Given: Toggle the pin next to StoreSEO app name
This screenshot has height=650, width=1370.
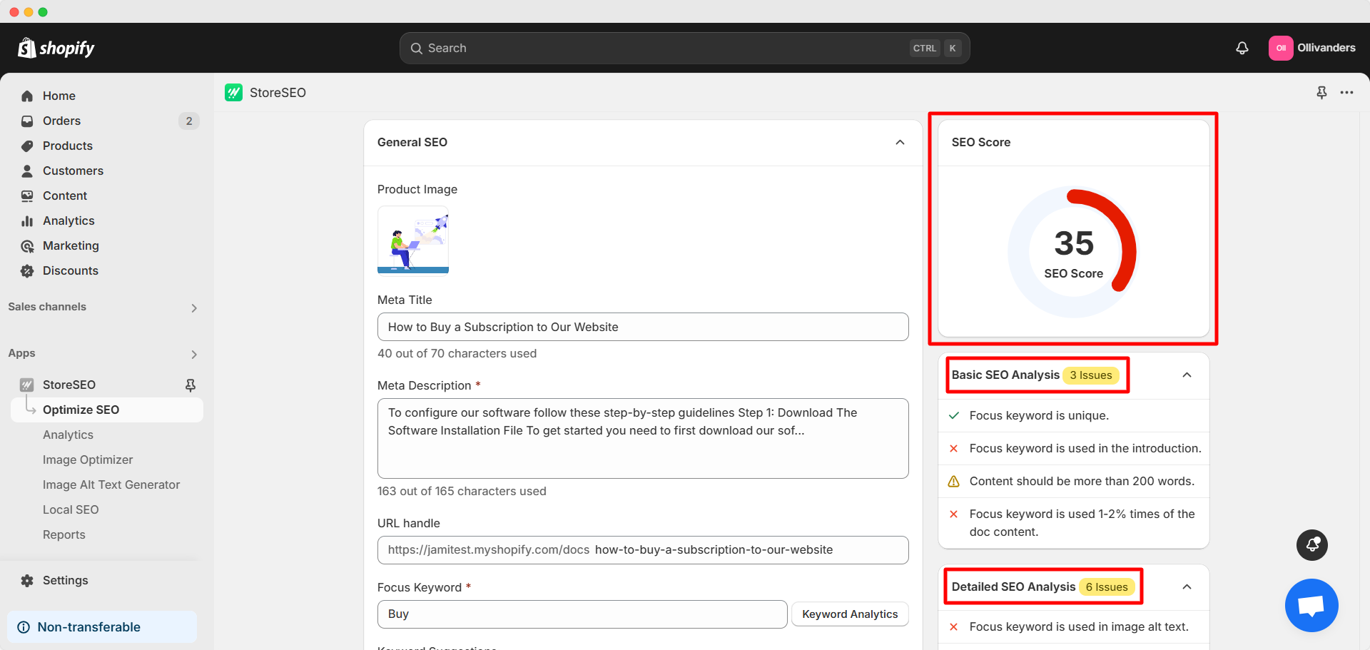Looking at the screenshot, I should pyautogui.click(x=191, y=385).
